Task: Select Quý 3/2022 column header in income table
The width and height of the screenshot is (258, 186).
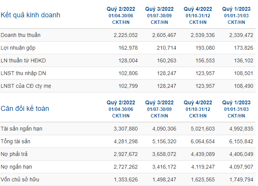Action: click(159, 9)
